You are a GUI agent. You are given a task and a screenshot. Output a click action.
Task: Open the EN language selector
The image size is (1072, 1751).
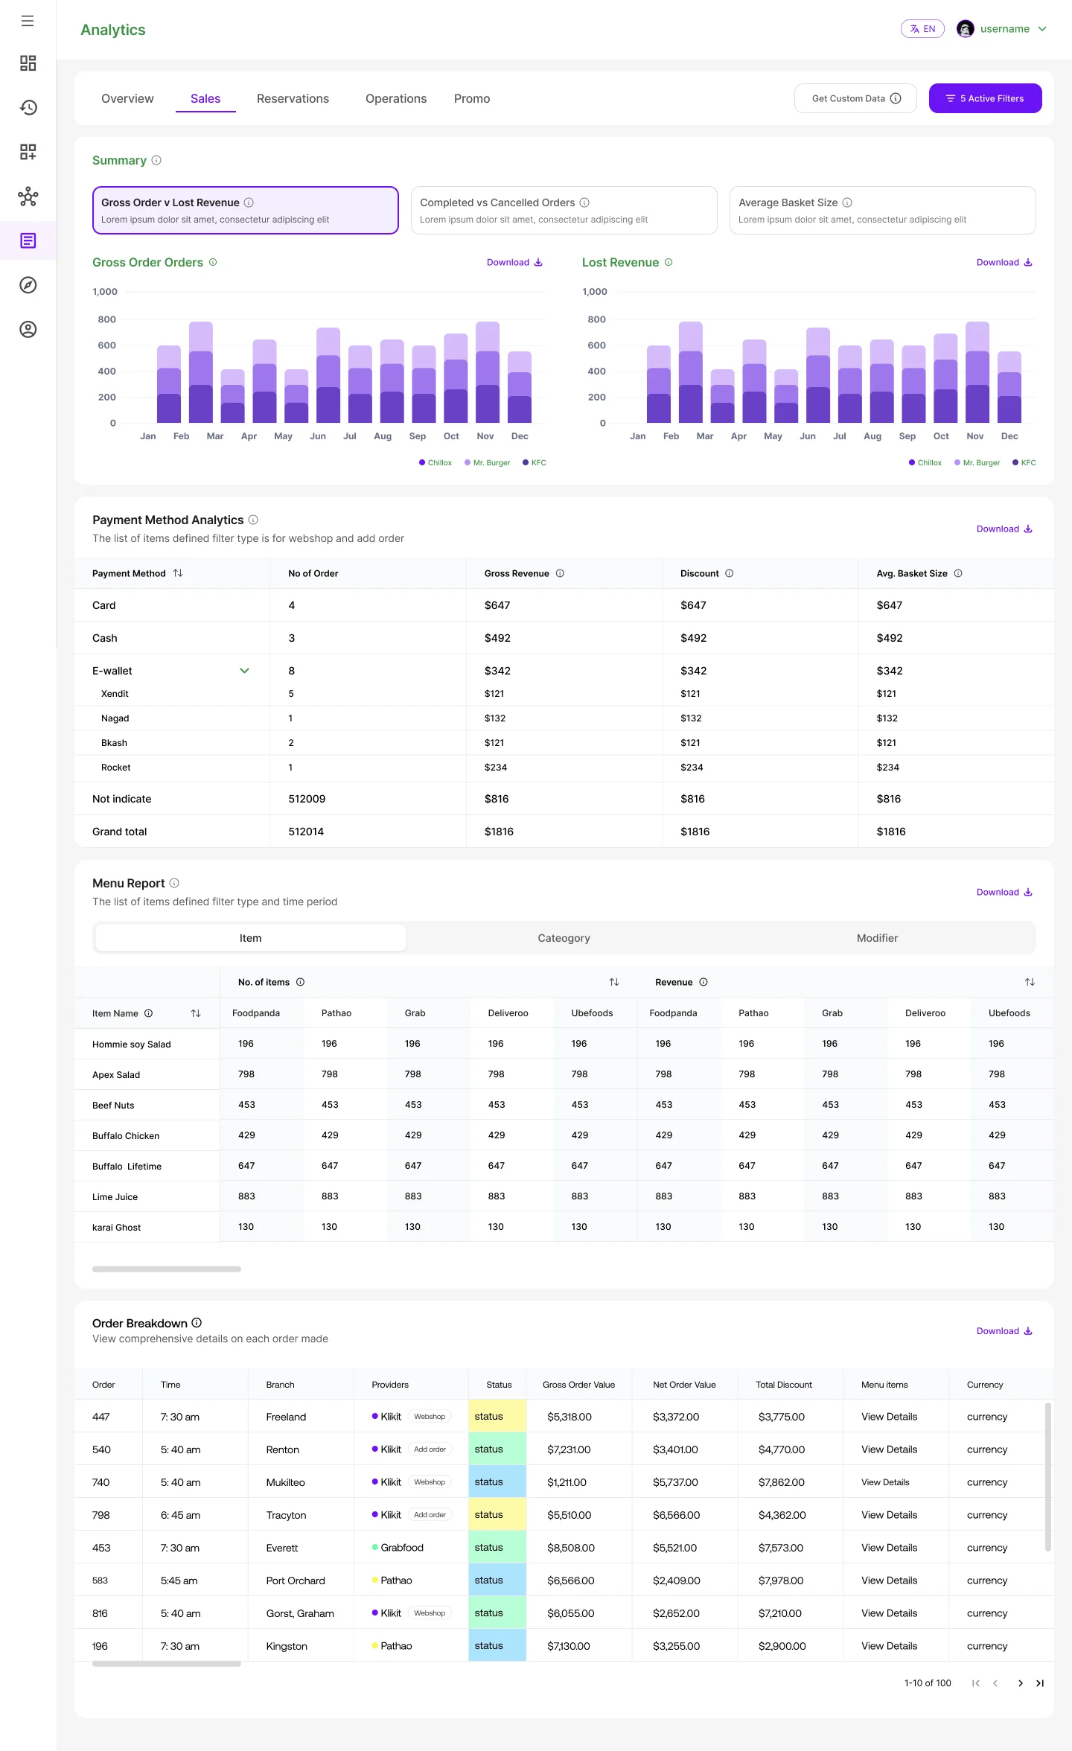coord(922,29)
